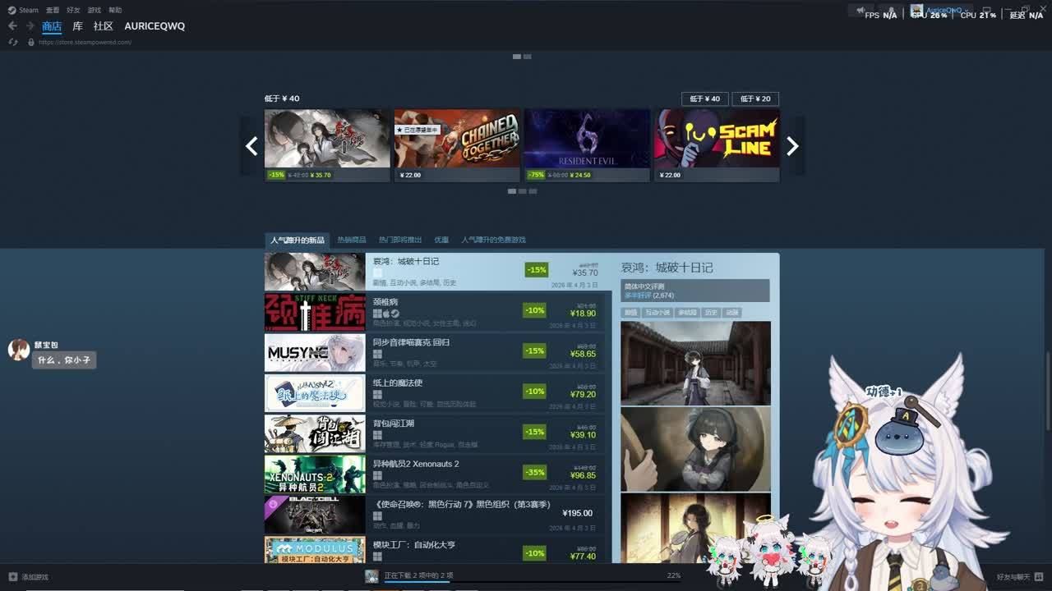Click the store URL address text
Viewport: 1052px width, 591px height.
click(x=84, y=42)
